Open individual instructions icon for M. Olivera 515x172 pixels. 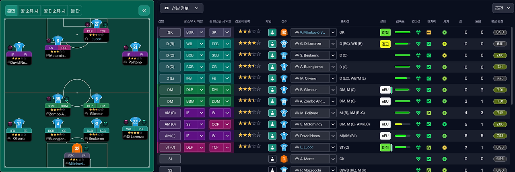pos(272,79)
